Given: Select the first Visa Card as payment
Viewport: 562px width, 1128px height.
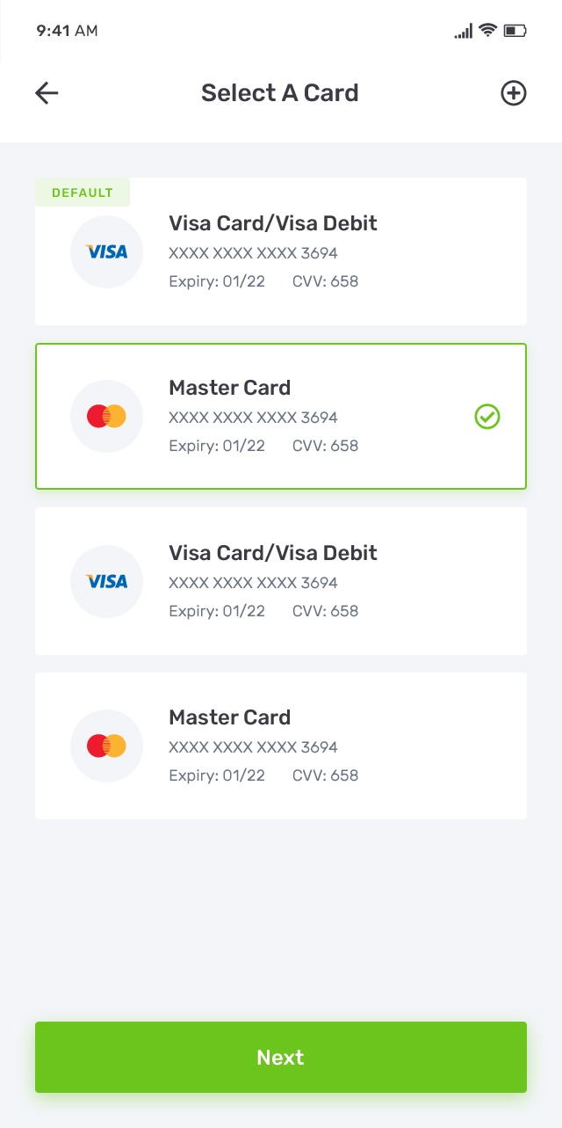Looking at the screenshot, I should tap(280, 251).
